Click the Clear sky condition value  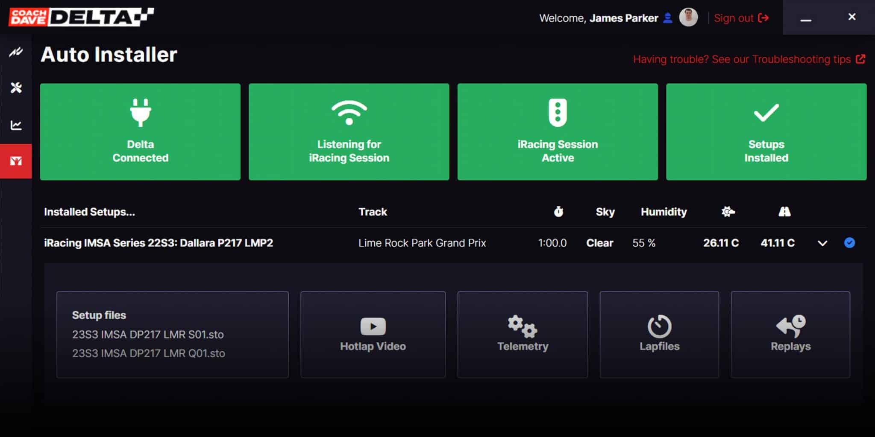599,243
